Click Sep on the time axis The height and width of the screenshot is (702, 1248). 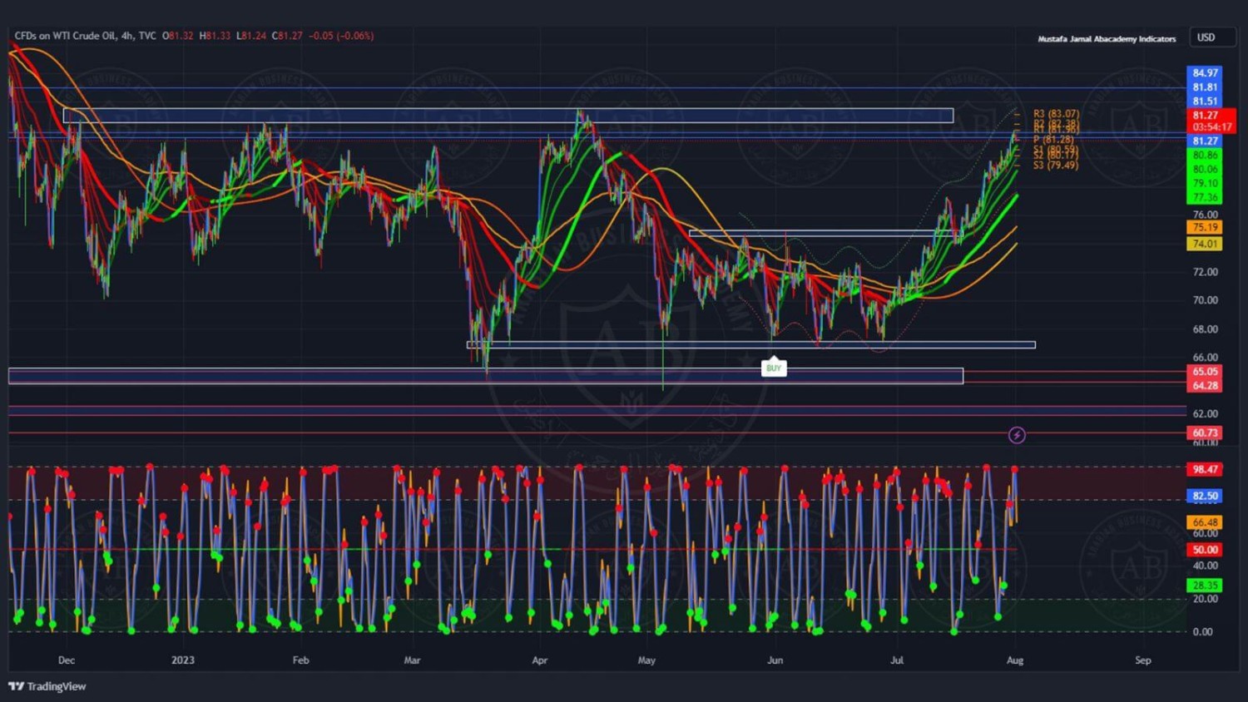1143,660
